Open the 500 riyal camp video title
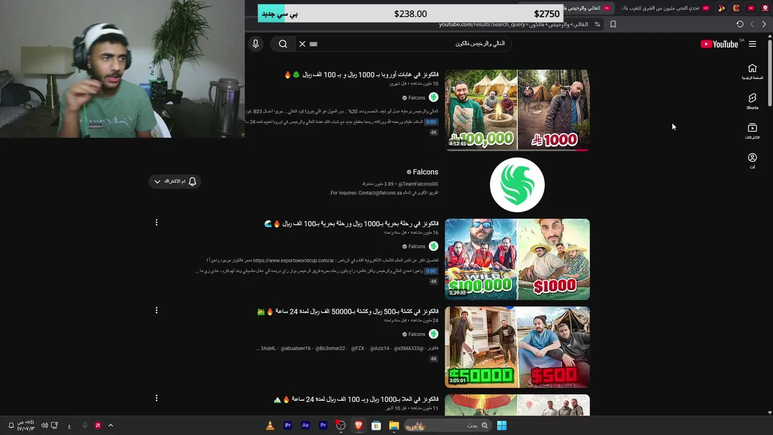773x435 pixels. [x=347, y=311]
